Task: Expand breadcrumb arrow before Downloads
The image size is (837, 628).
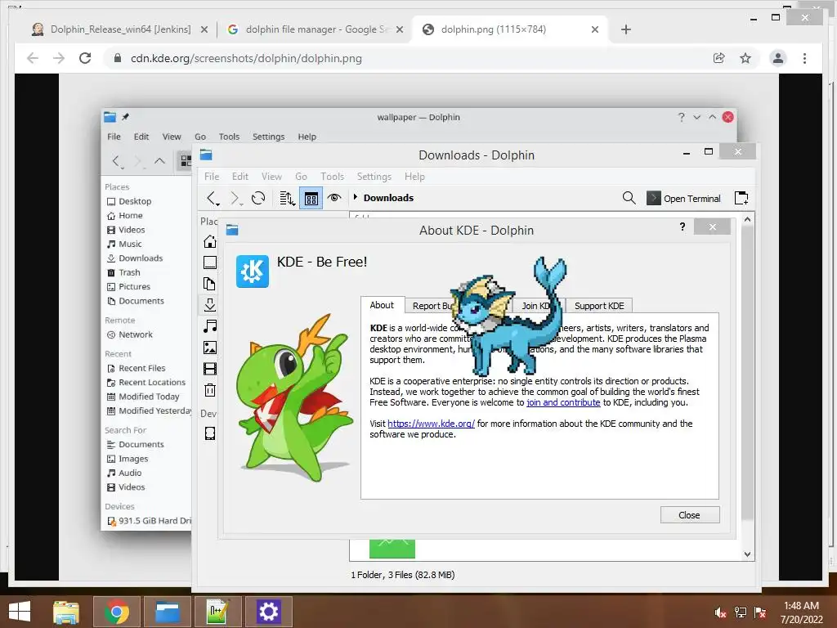Action: click(x=355, y=197)
